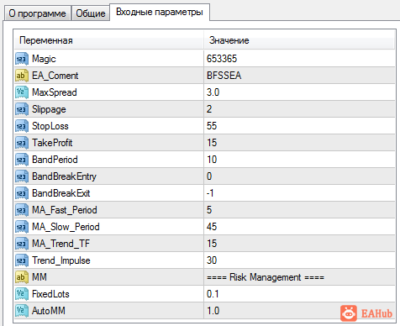Edit the BandBreakEntry value 0

(x=299, y=176)
